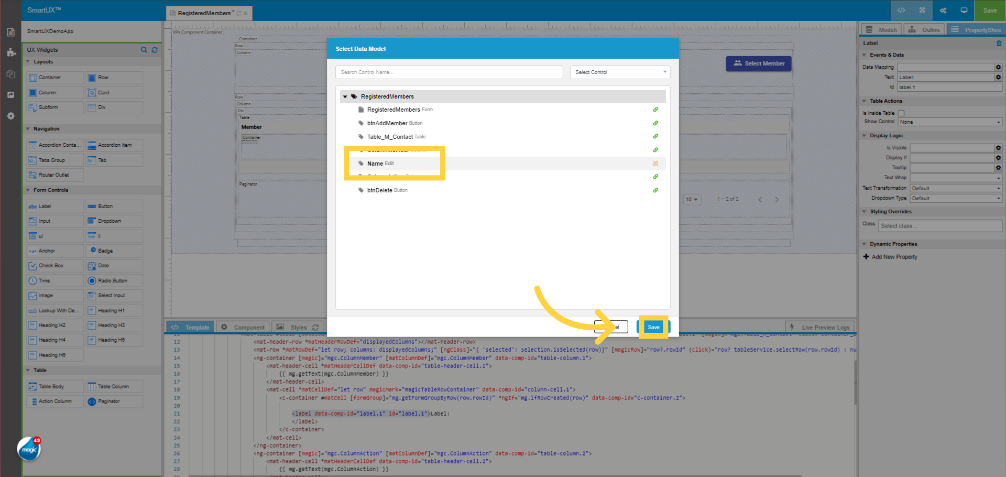Image resolution: width=1006 pixels, height=477 pixels.
Task: Switch to the Template tab
Action: tap(190, 328)
